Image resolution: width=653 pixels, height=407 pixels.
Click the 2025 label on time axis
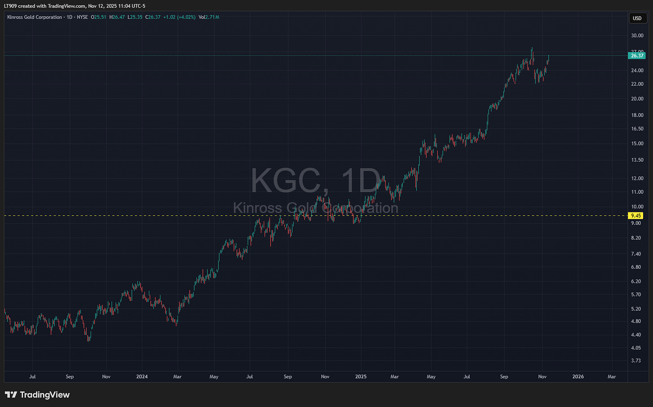pos(361,376)
